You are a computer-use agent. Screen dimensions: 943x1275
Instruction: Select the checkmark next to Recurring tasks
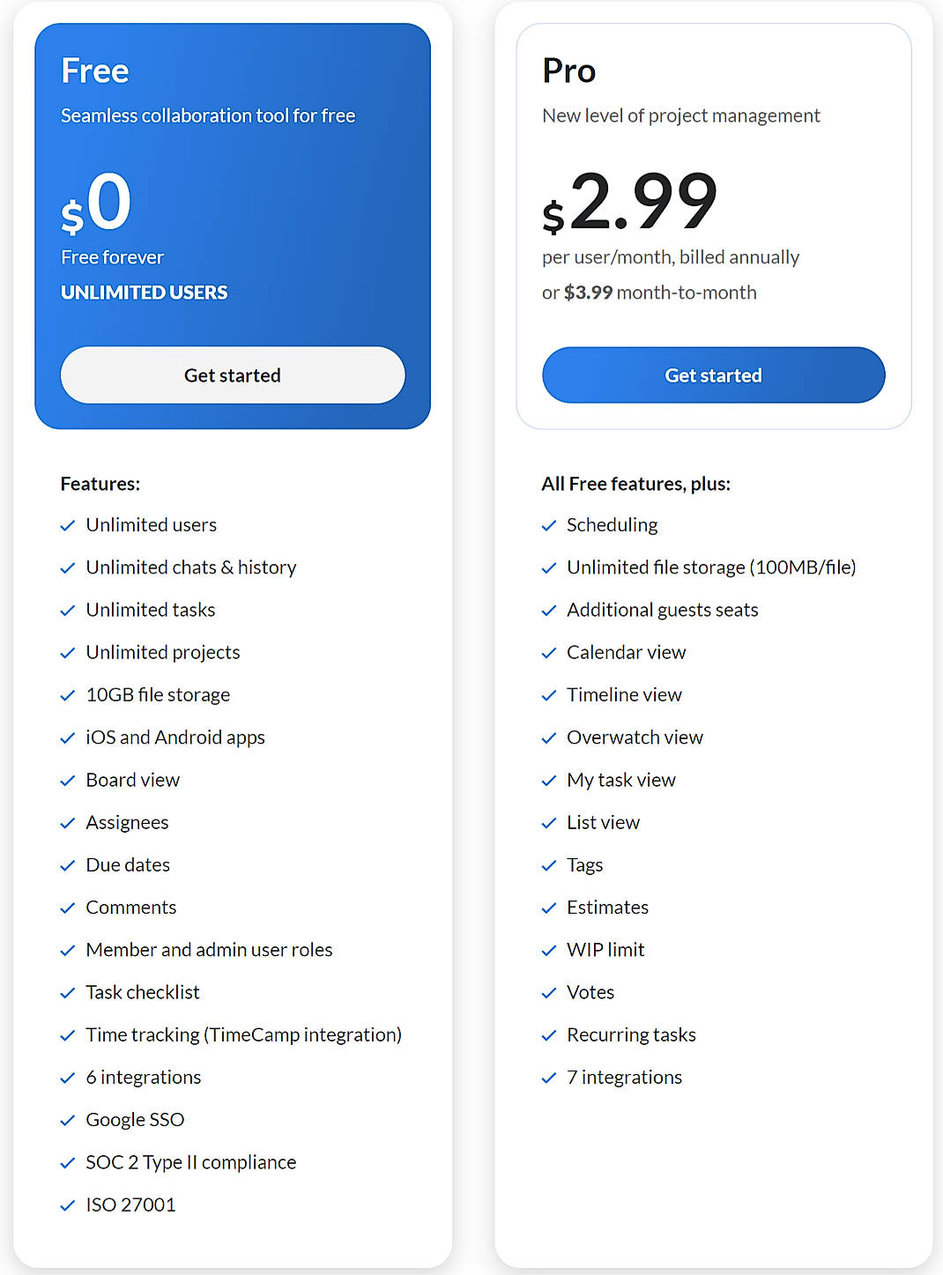pyautogui.click(x=548, y=1035)
